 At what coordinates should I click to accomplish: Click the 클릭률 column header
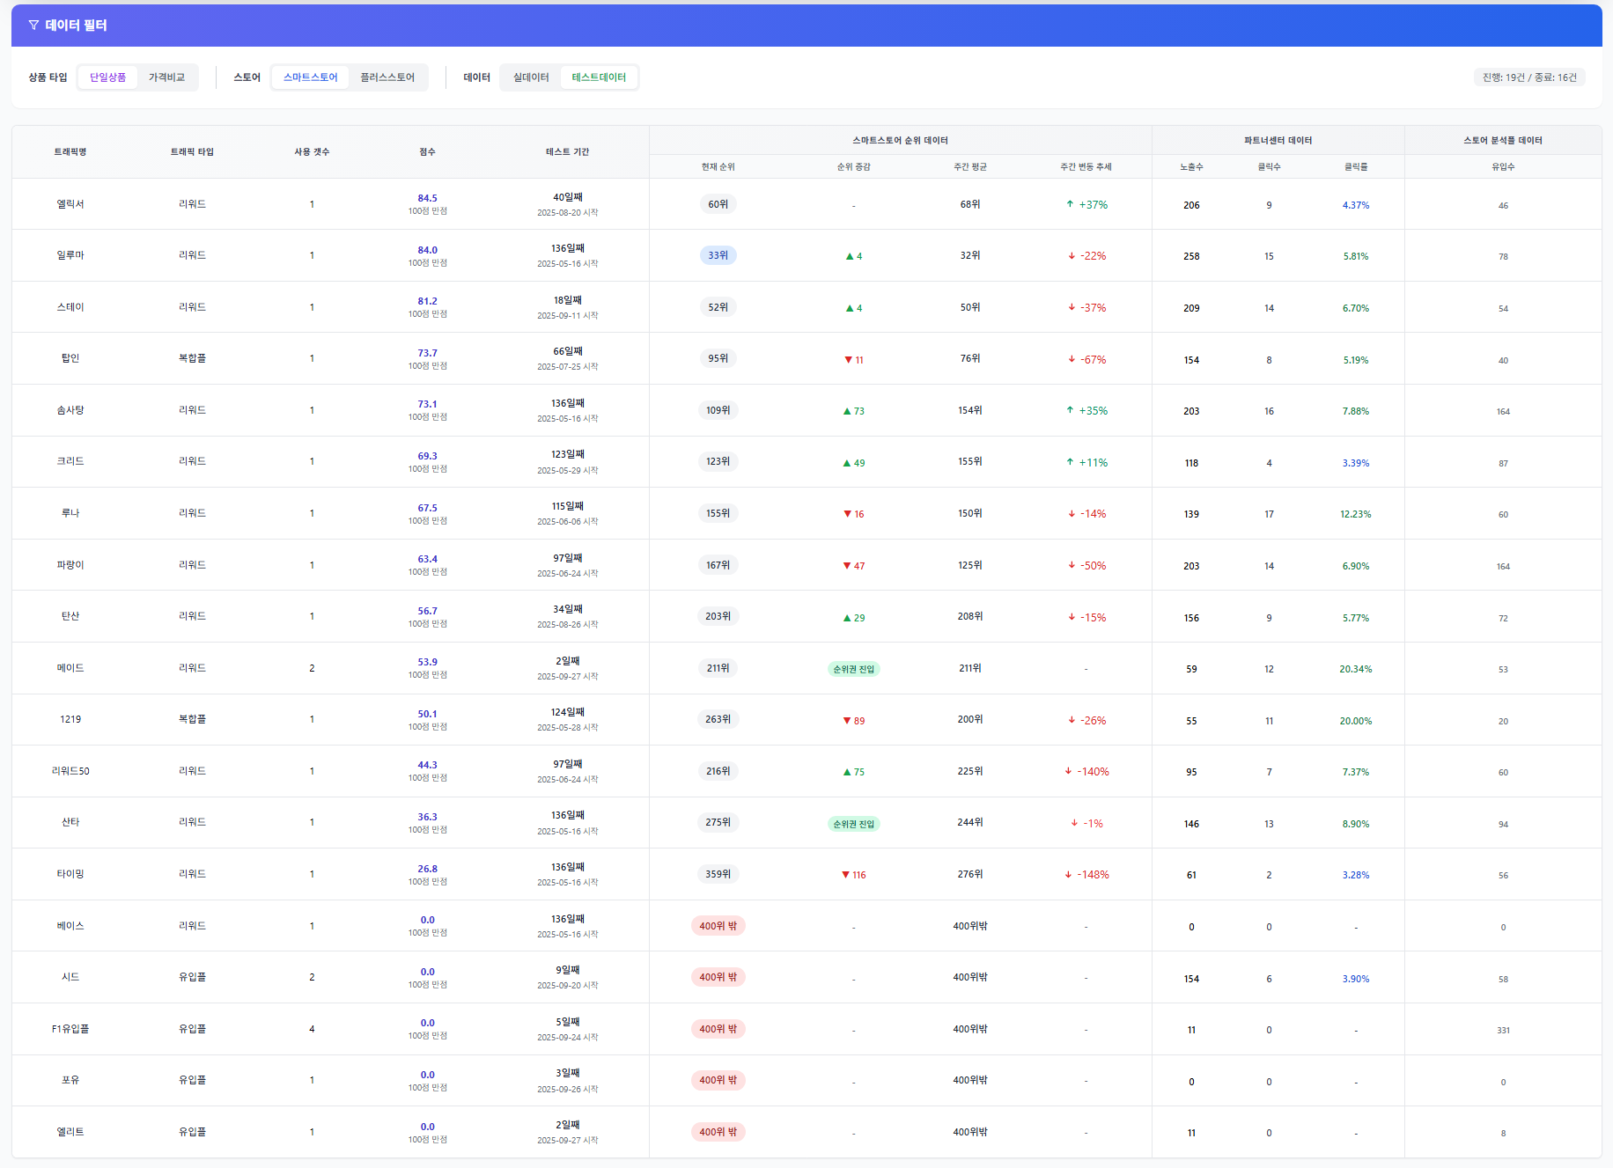click(1355, 167)
